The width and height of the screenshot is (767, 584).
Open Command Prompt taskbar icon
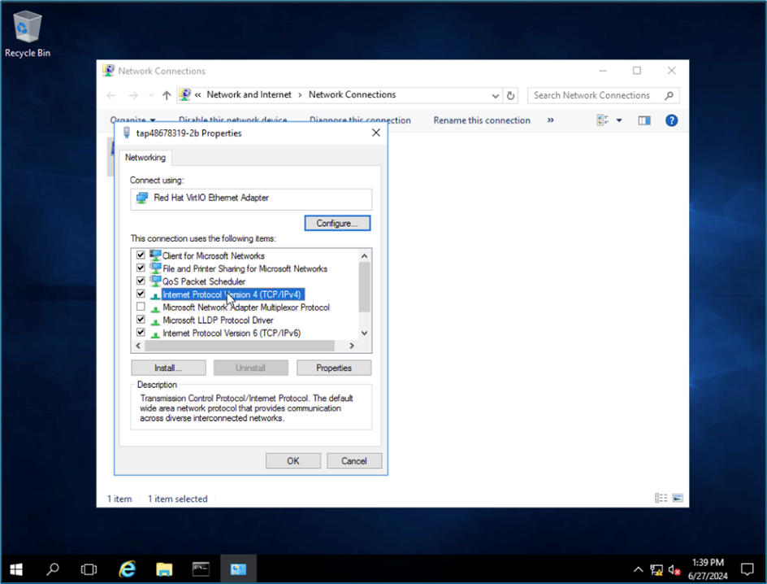point(201,569)
